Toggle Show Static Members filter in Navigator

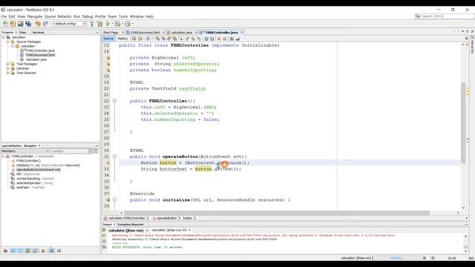pyautogui.click(x=20, y=251)
